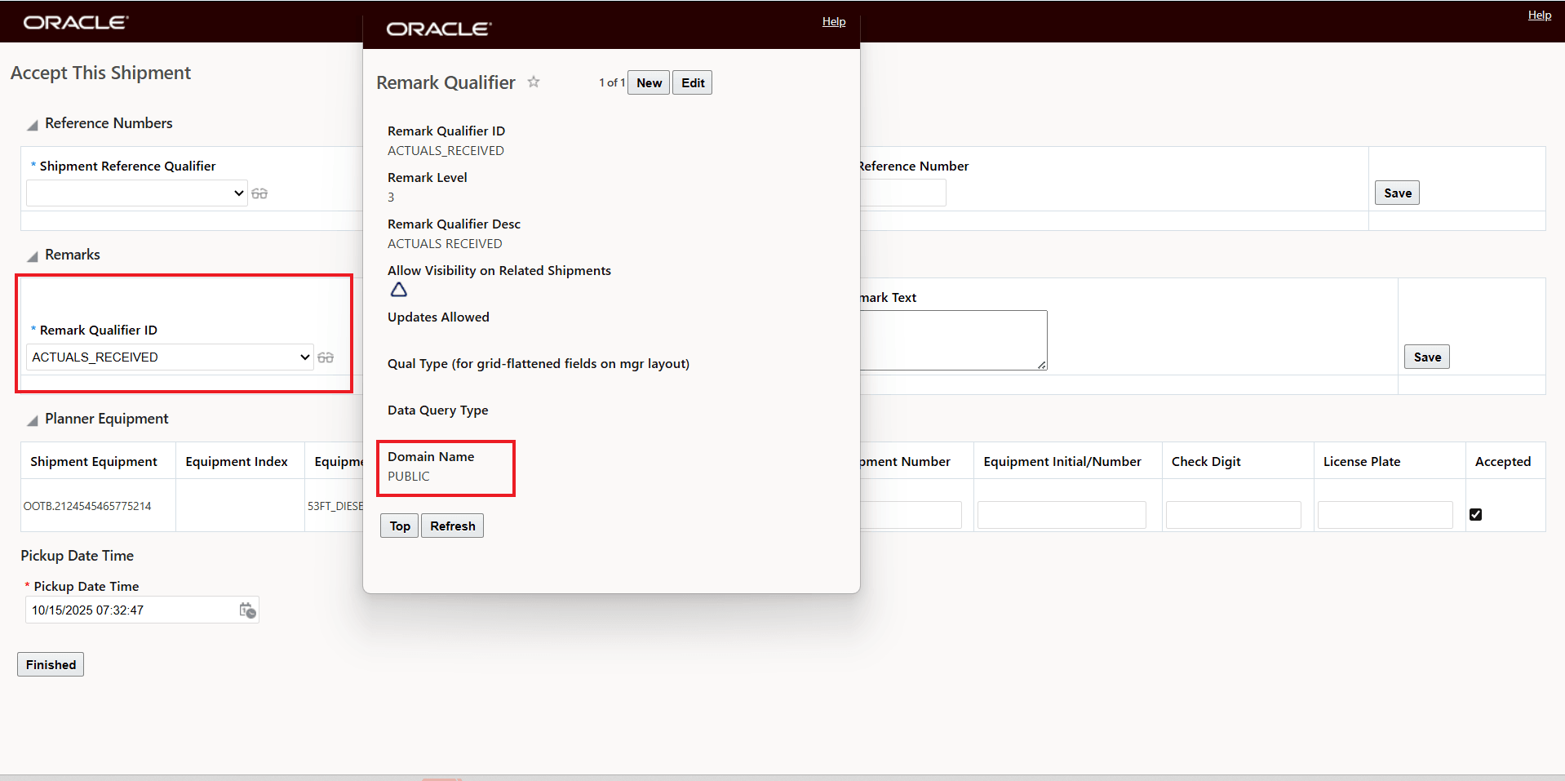This screenshot has height=781, width=1565.
Task: Click the triangle icon under Allow Visibility on Related Shipments
Action: tap(398, 290)
